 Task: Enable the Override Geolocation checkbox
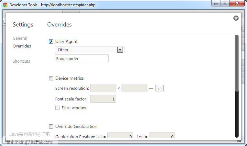[51, 127]
